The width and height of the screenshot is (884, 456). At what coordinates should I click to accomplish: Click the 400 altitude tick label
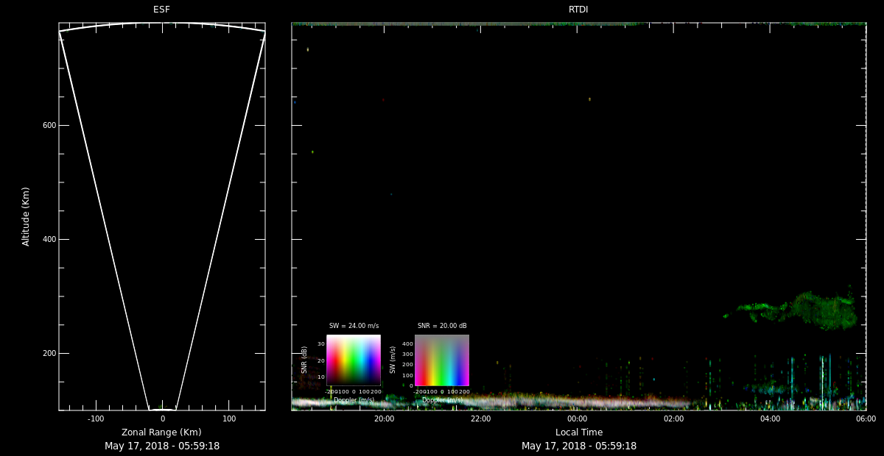[49, 239]
